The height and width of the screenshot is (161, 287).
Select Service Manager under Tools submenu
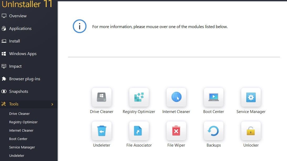(22, 147)
